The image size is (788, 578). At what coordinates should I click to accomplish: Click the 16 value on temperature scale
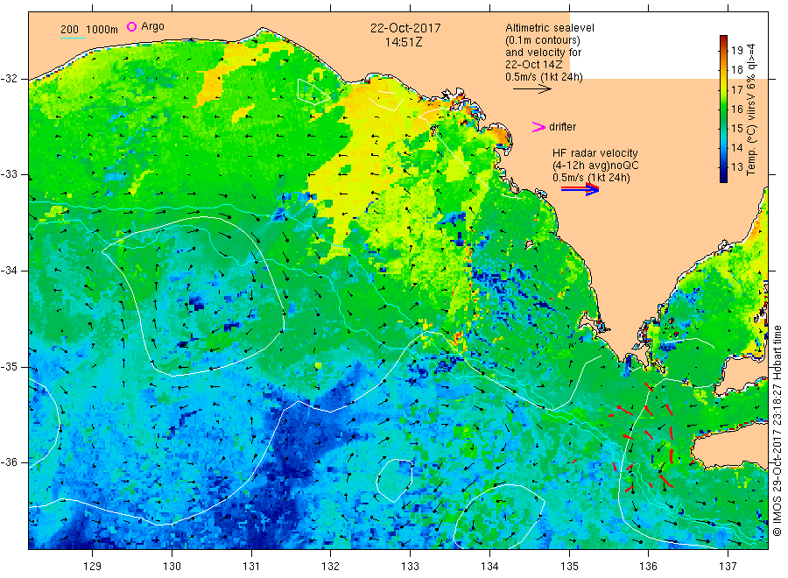(736, 109)
